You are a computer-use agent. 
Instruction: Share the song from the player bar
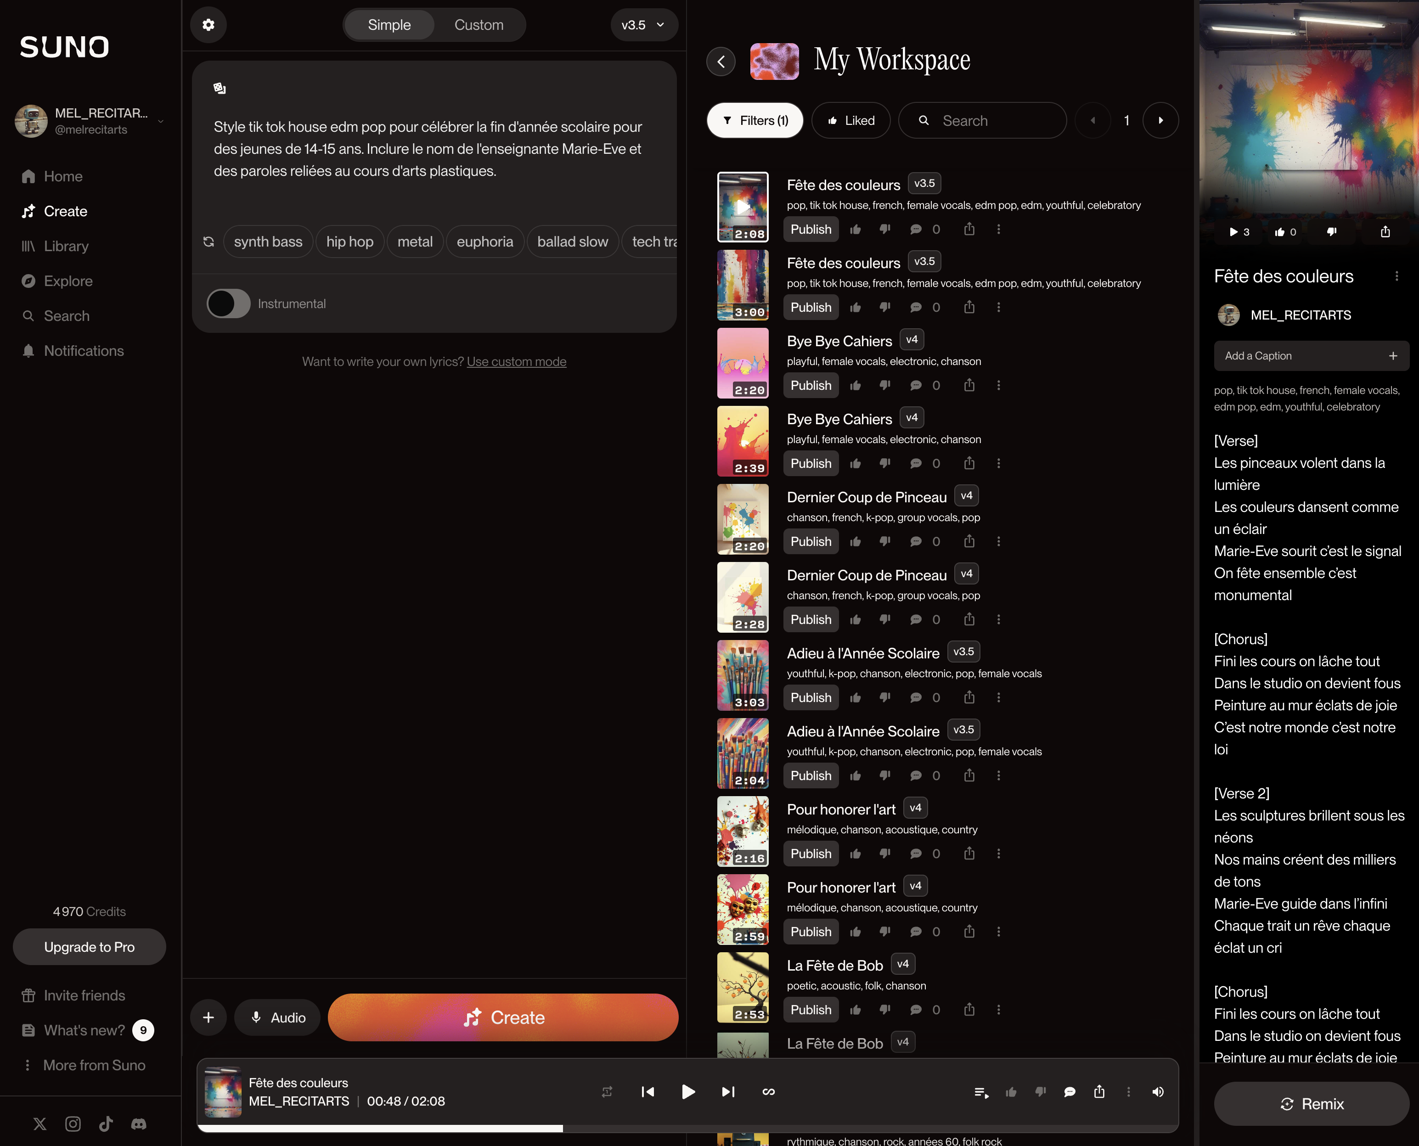(x=1099, y=1092)
